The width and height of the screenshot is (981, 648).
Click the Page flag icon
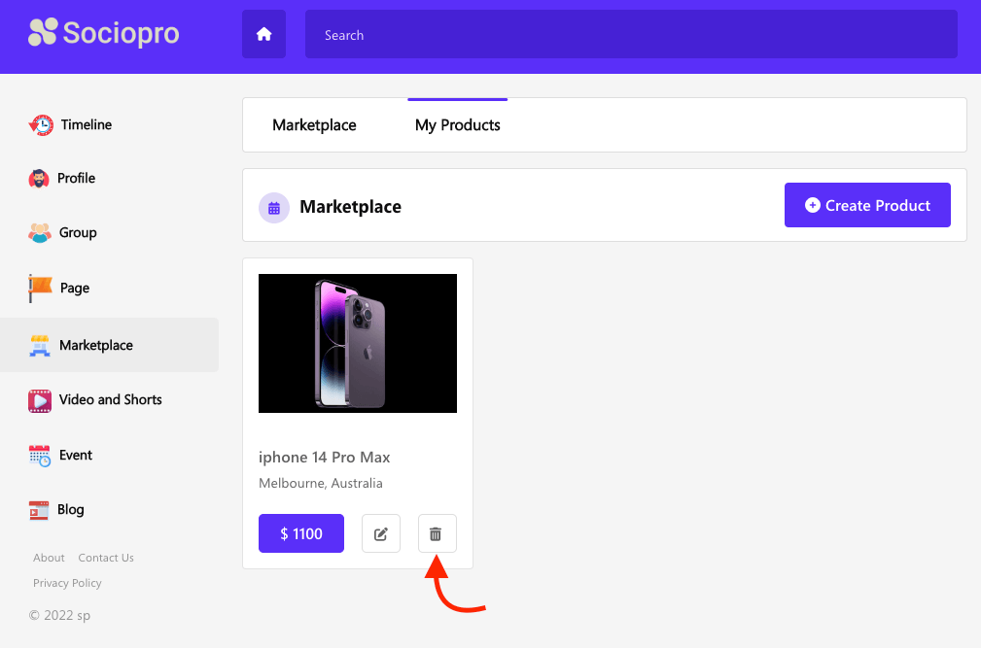pos(40,288)
